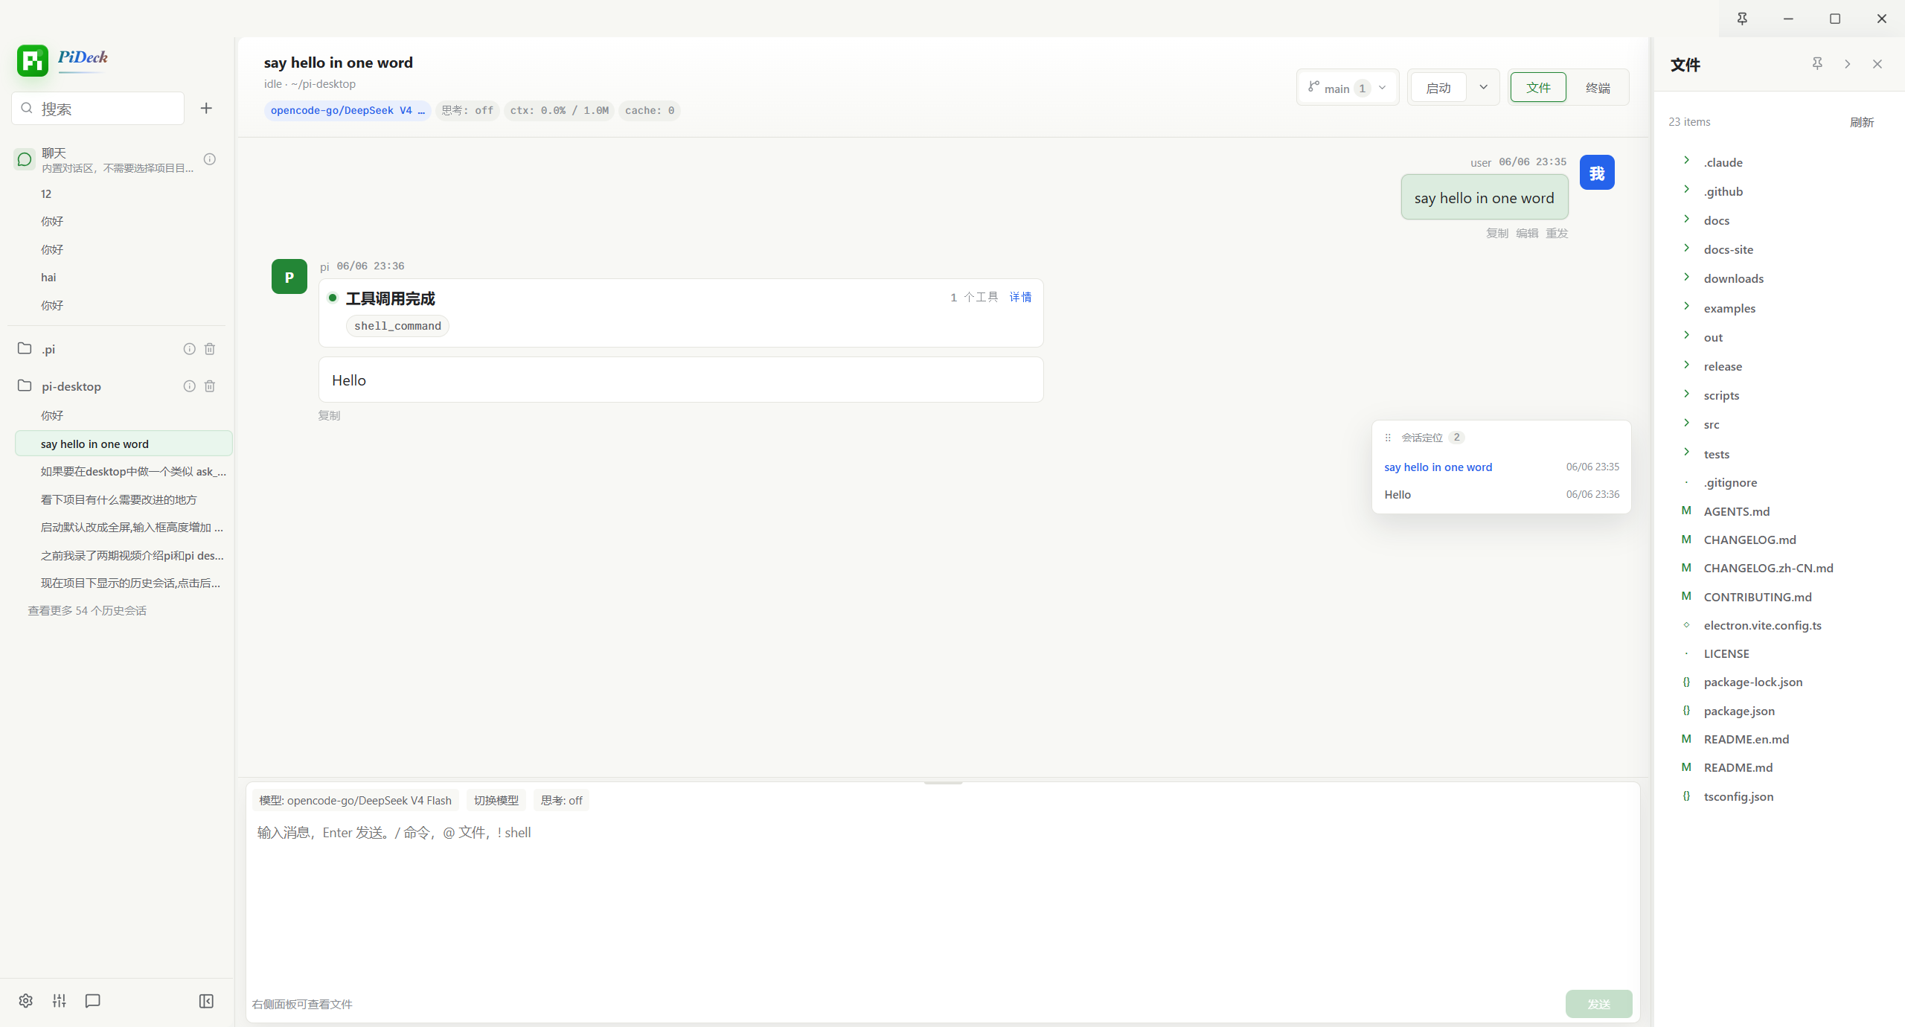This screenshot has height=1027, width=1905.
Task: Click the info icon for pi-desktop folder
Action: pos(190,386)
